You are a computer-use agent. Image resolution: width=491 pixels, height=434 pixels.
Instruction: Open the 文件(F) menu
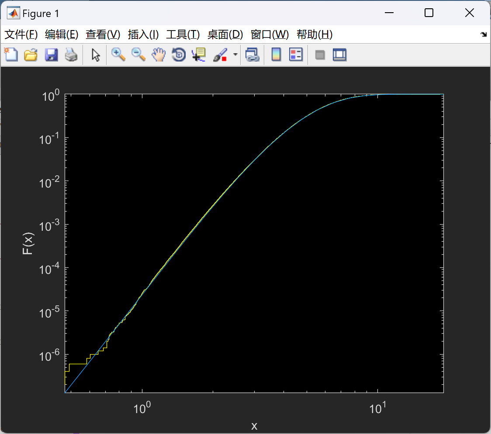click(21, 34)
